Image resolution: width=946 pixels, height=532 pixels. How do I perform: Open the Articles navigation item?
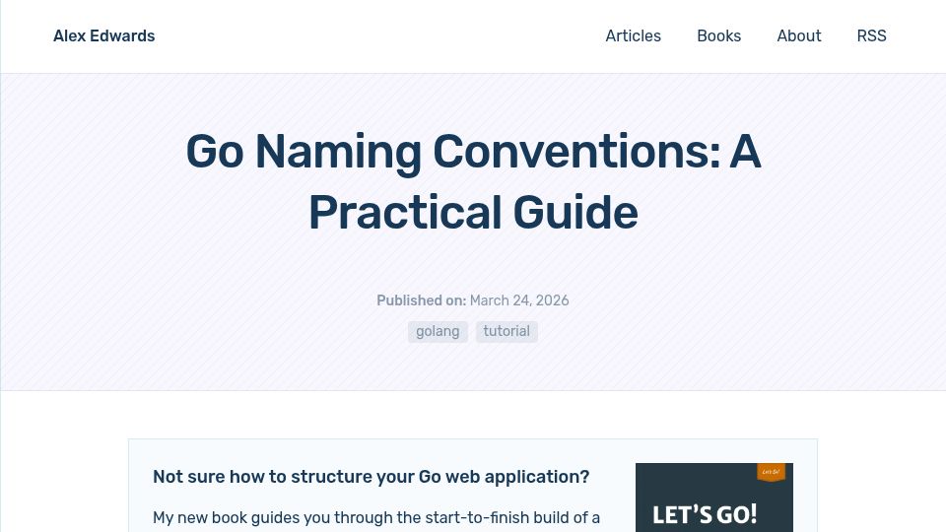pyautogui.click(x=633, y=36)
